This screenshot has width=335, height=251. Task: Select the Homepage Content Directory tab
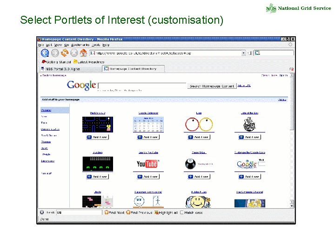point(133,69)
